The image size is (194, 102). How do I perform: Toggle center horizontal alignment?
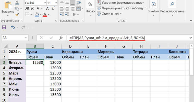(x=67, y=8)
